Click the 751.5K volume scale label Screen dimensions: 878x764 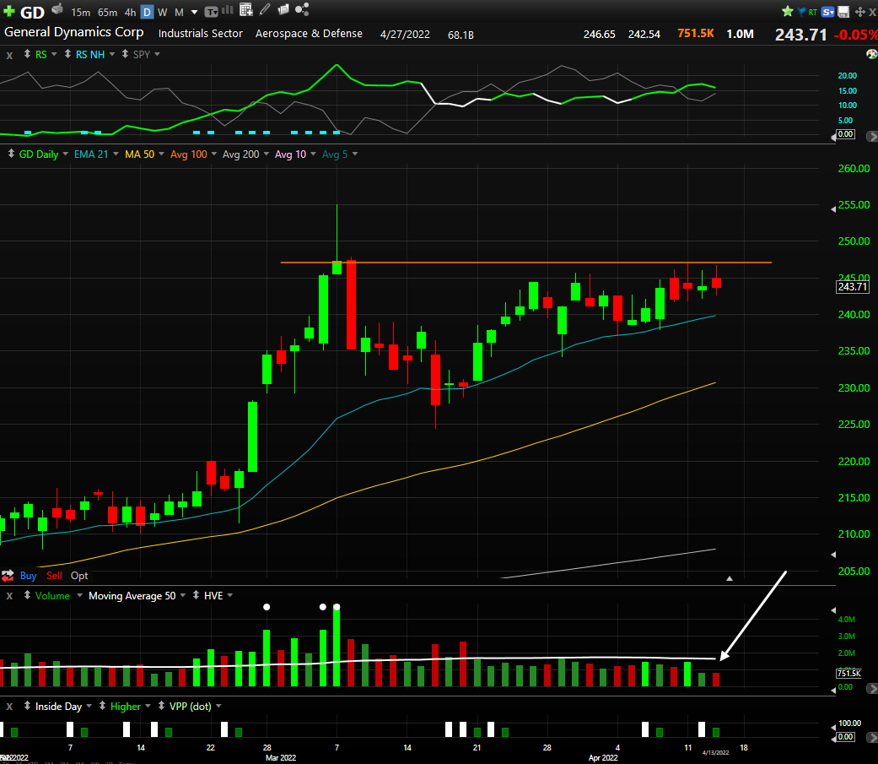(848, 673)
